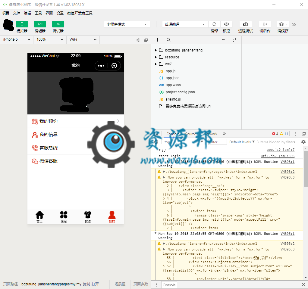This screenshot has height=289, width=308.
Task: Open app.wxss file
Action: pyautogui.click(x=173, y=85)
